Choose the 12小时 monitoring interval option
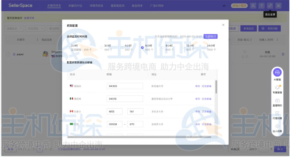 tap(184, 47)
